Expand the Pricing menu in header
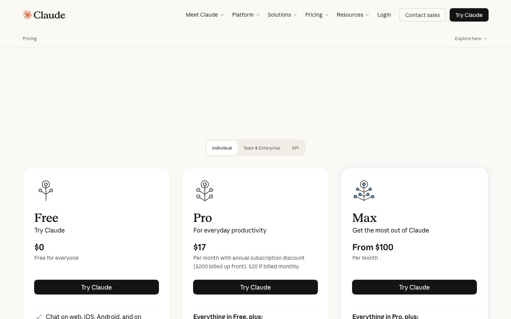Image resolution: width=511 pixels, height=319 pixels. [x=317, y=15]
